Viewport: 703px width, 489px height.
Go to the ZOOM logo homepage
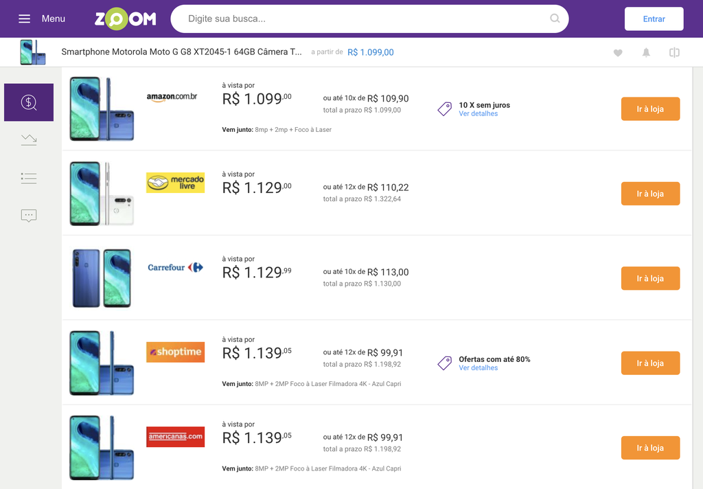(126, 19)
